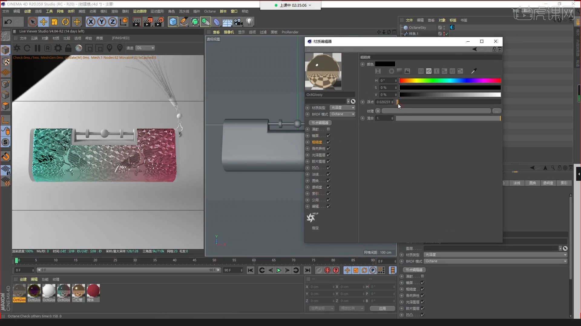Screen dimensions: 581x326
Task: Open the Spline pen tool
Action: pos(184,22)
